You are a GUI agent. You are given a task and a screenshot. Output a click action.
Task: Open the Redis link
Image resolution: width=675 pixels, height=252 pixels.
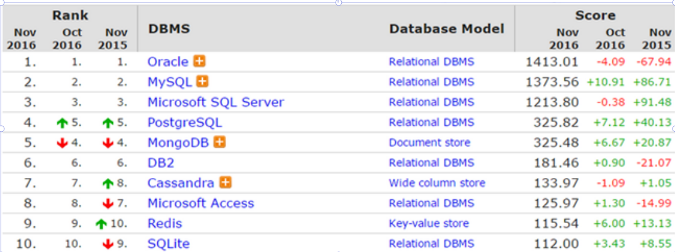click(164, 223)
